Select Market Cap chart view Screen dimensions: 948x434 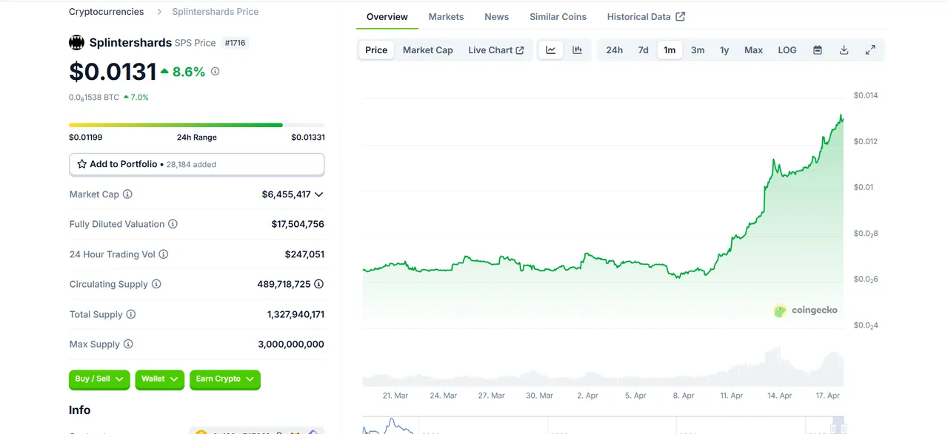coord(428,50)
